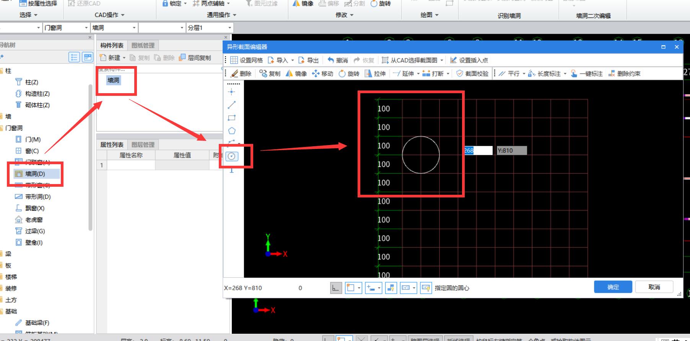
Task: Confirm with 确定 button
Action: pos(613,287)
